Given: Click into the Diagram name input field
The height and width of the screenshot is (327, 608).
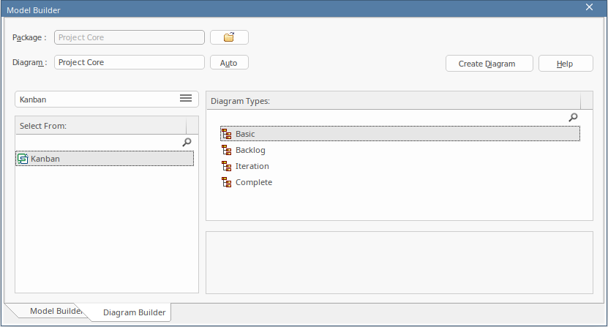Looking at the screenshot, I should click(x=130, y=63).
